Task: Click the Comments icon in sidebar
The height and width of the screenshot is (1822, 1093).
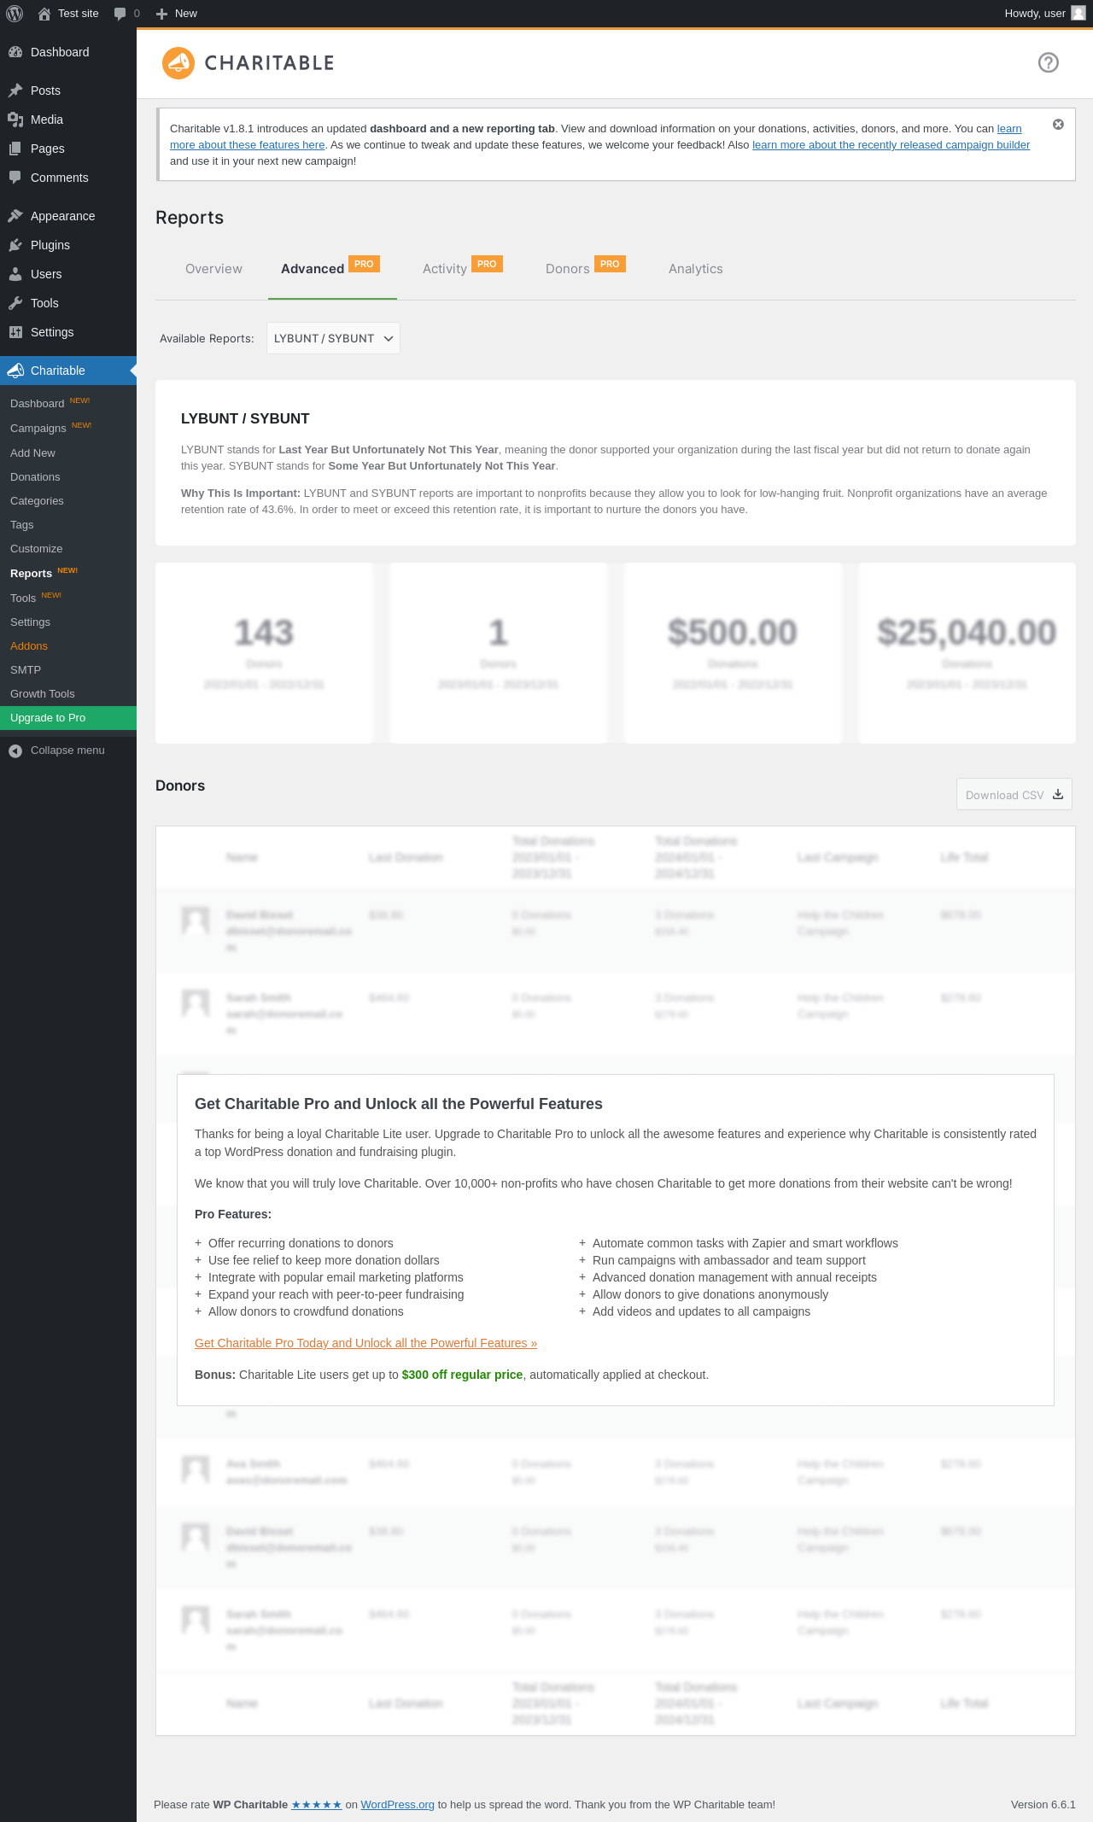Action: 15,178
